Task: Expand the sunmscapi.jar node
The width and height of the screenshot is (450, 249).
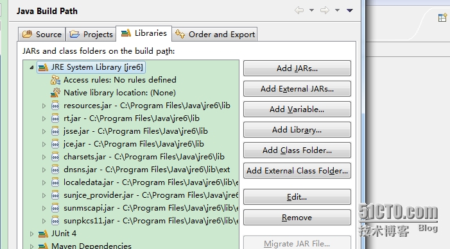Action: click(44, 209)
